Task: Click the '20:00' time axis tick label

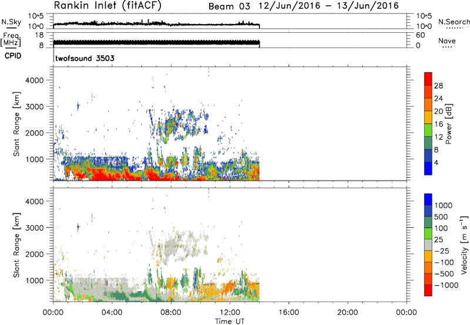Action: point(347,313)
